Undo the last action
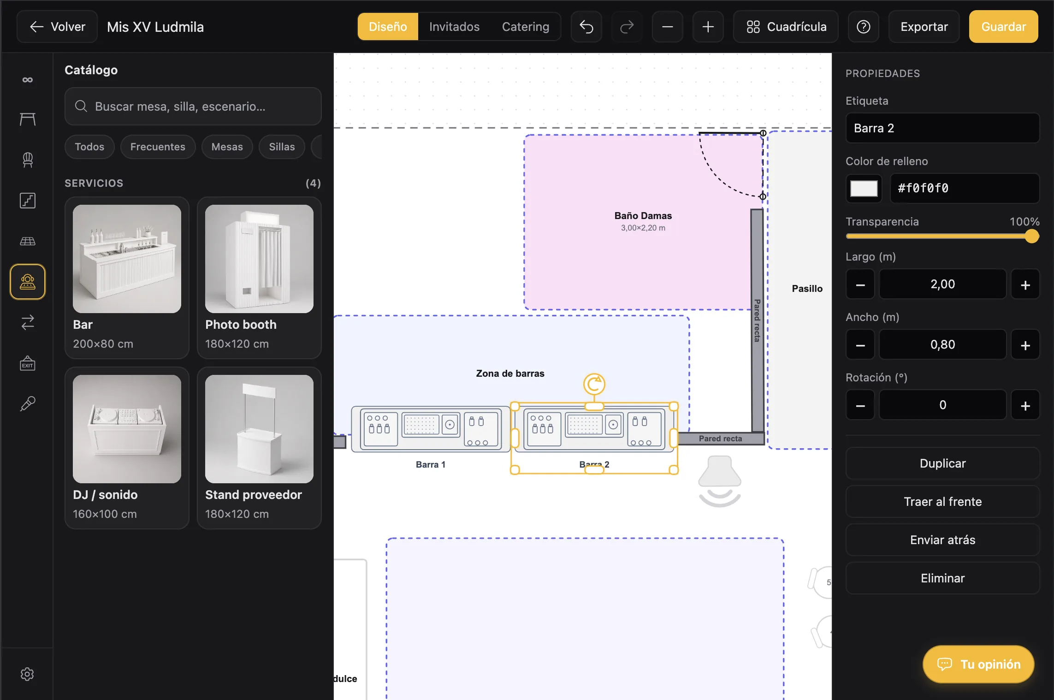 tap(586, 27)
